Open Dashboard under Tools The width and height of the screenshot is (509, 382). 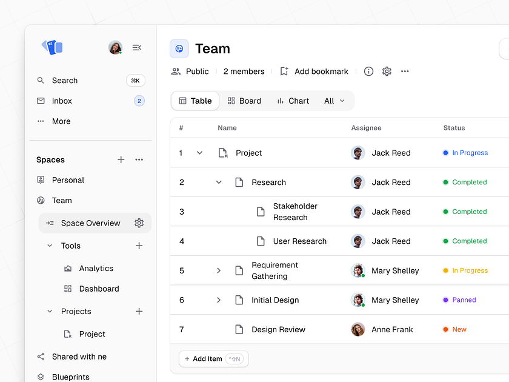pyautogui.click(x=98, y=289)
